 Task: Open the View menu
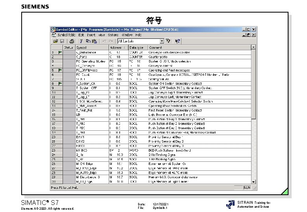click(102, 35)
